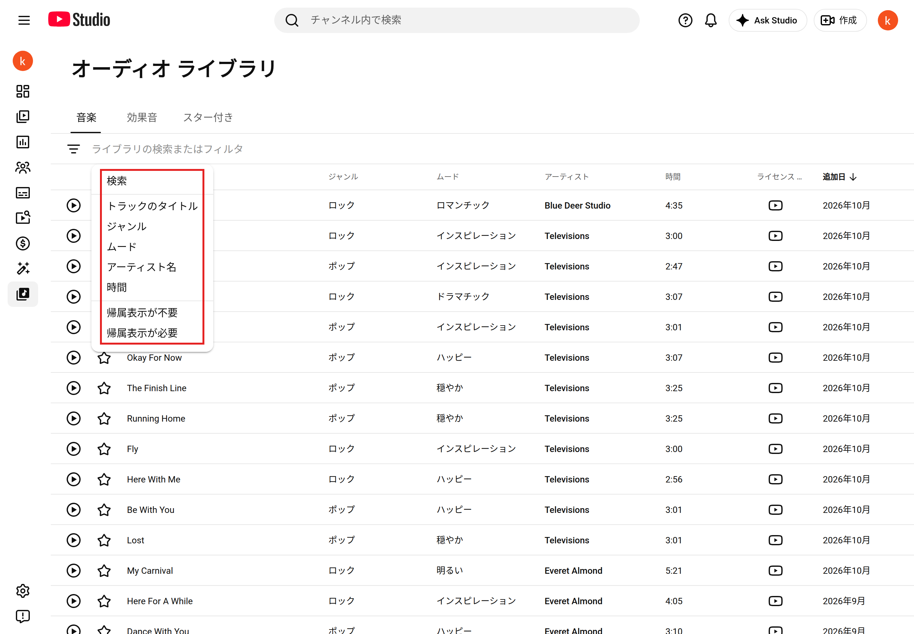Open the notifications bell
The image size is (914, 634).
[x=710, y=20]
